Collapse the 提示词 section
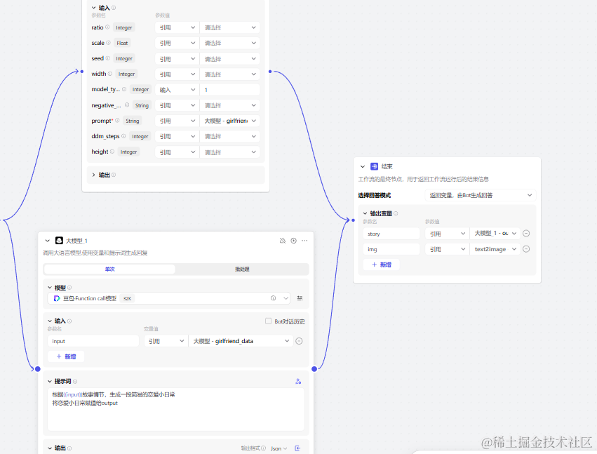The height and width of the screenshot is (454, 597). point(50,381)
